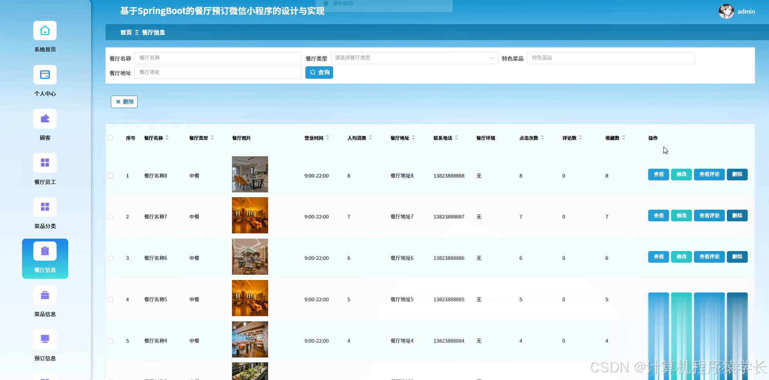Click 修改 for 餐厅名称7
This screenshot has height=380, width=769.
pyautogui.click(x=681, y=216)
